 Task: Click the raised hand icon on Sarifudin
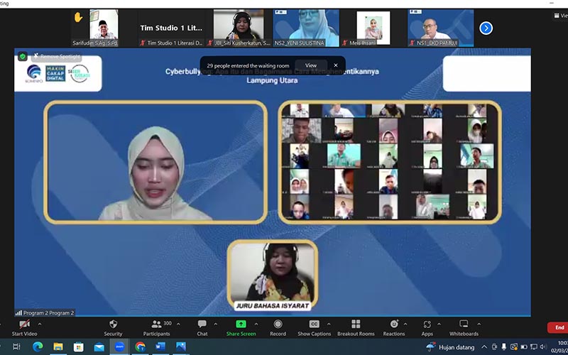[x=78, y=17]
